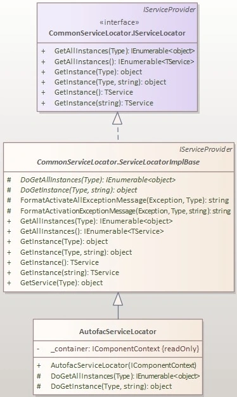Select the AutofacServiceLocator class title

coord(118,332)
